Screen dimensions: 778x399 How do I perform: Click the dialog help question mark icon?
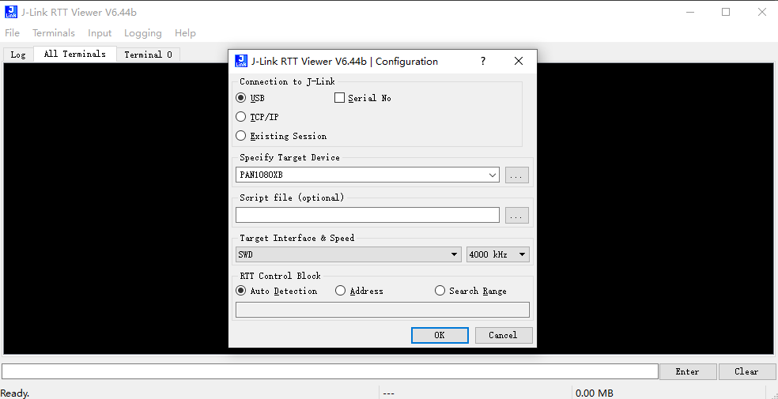(483, 61)
